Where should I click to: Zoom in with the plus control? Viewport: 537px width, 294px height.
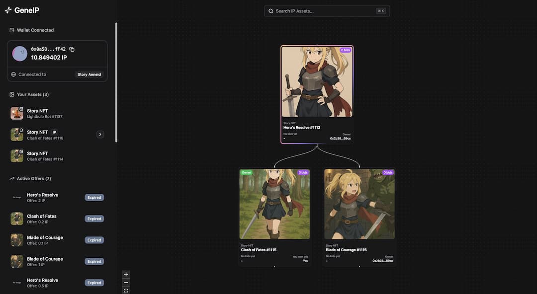(x=126, y=275)
